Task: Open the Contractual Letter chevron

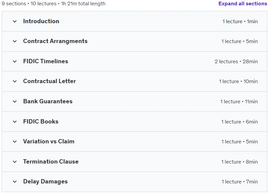Action: point(15,81)
